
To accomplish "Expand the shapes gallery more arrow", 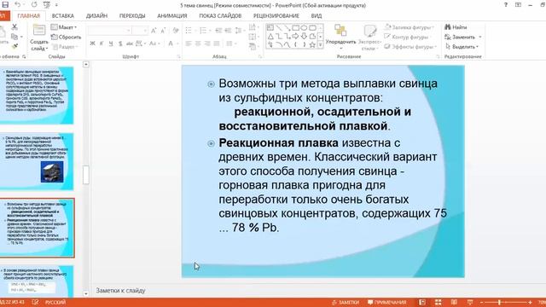I will [321, 44].
